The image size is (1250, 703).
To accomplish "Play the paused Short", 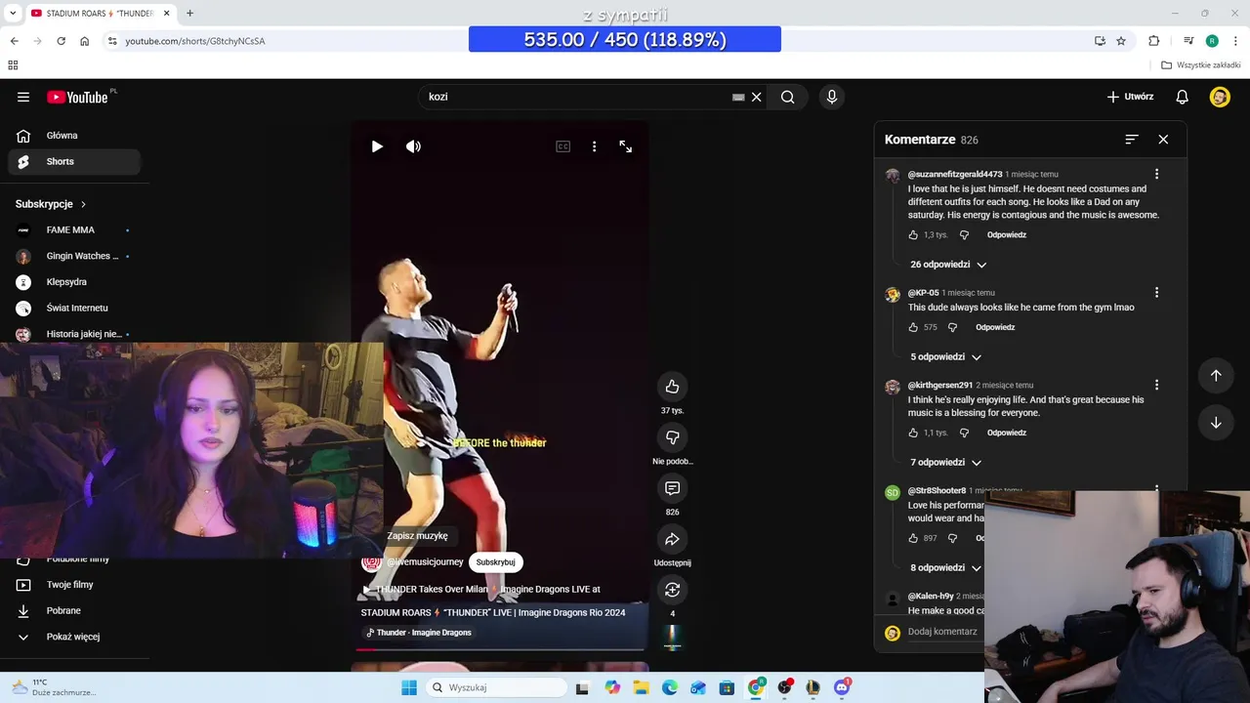I will 377,146.
